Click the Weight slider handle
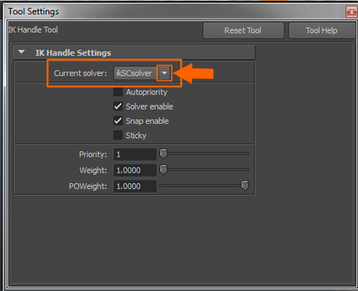 pyautogui.click(x=163, y=170)
